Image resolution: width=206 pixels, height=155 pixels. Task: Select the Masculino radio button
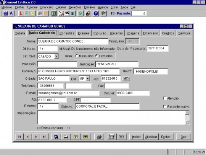(77, 56)
